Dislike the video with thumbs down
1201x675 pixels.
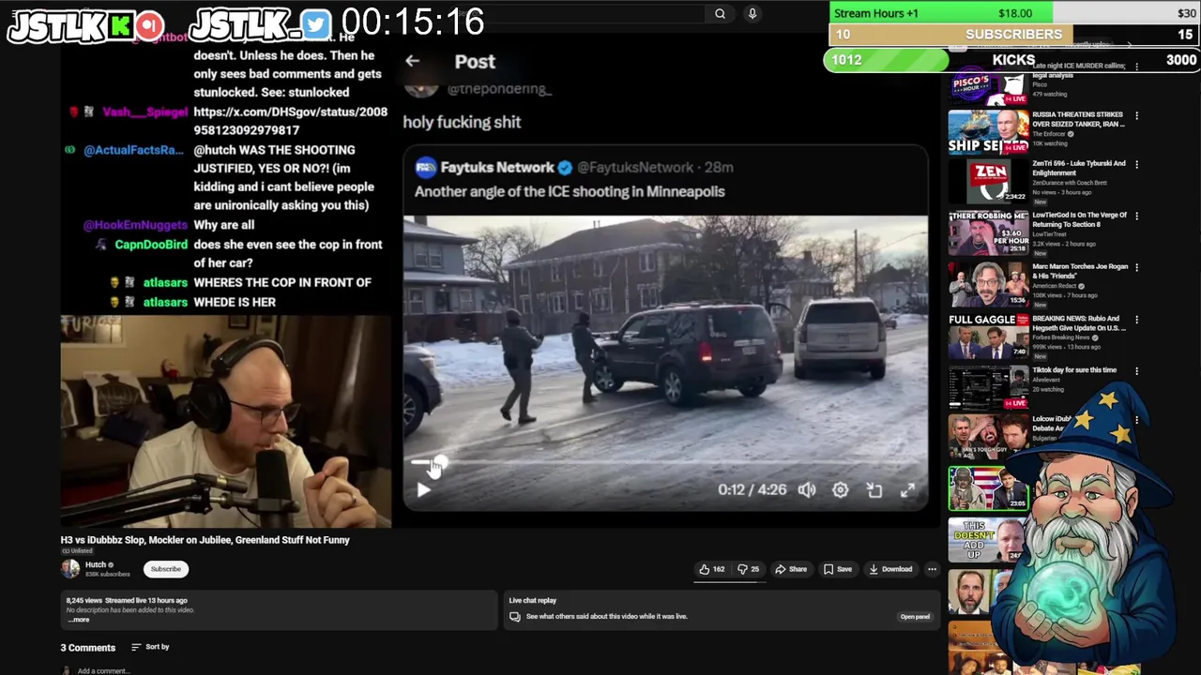coord(749,569)
